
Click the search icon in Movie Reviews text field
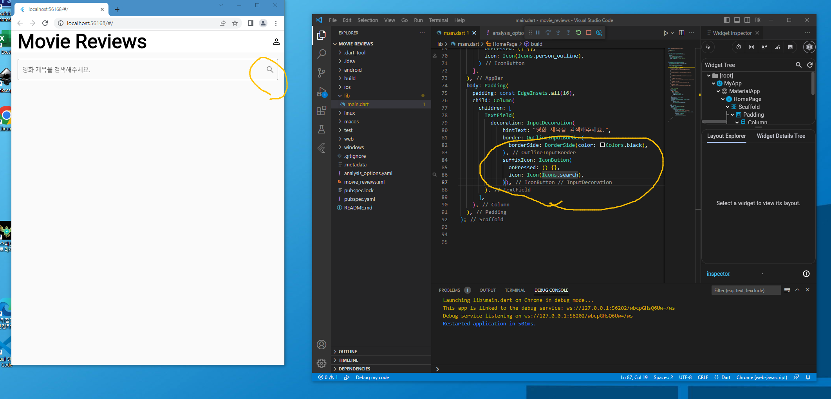[270, 70]
